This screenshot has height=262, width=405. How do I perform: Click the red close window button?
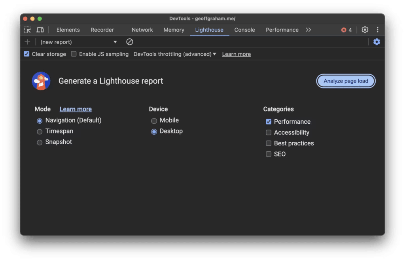(25, 19)
